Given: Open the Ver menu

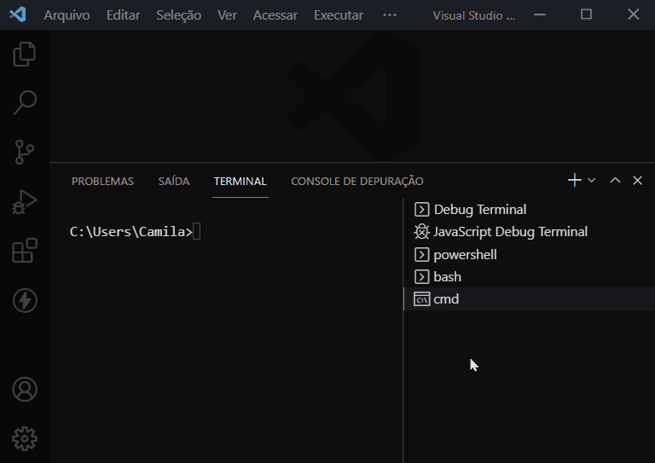Looking at the screenshot, I should point(227,15).
